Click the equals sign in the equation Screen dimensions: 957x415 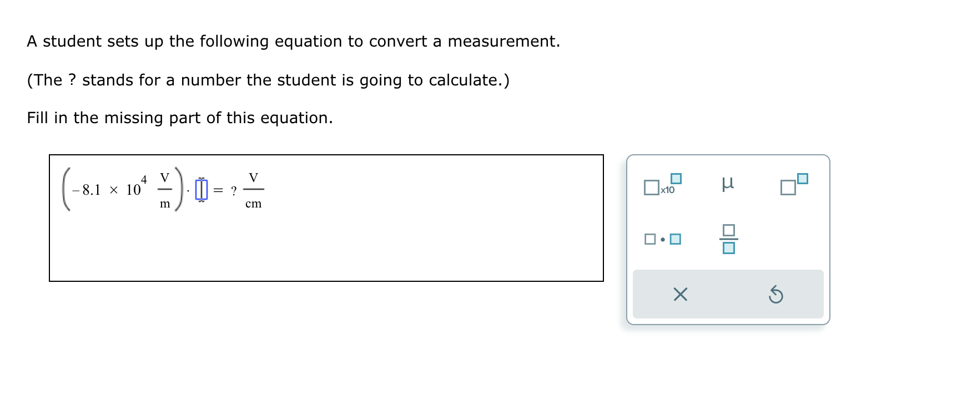pos(218,191)
